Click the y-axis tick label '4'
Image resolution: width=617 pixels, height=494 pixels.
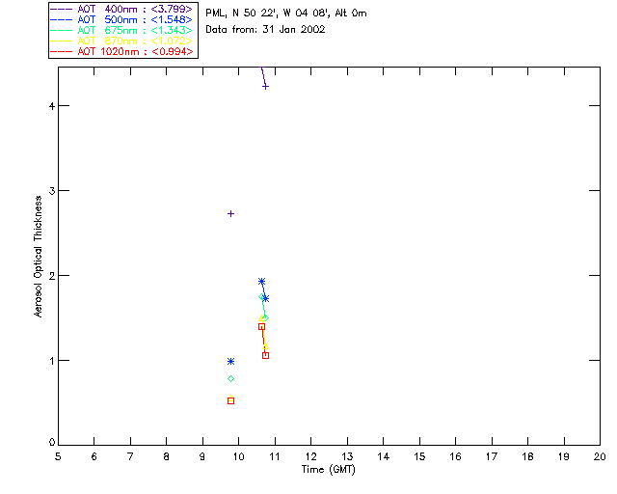(51, 105)
